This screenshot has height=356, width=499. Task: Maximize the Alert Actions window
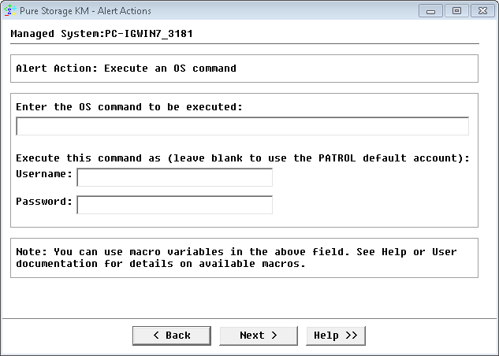click(x=454, y=11)
